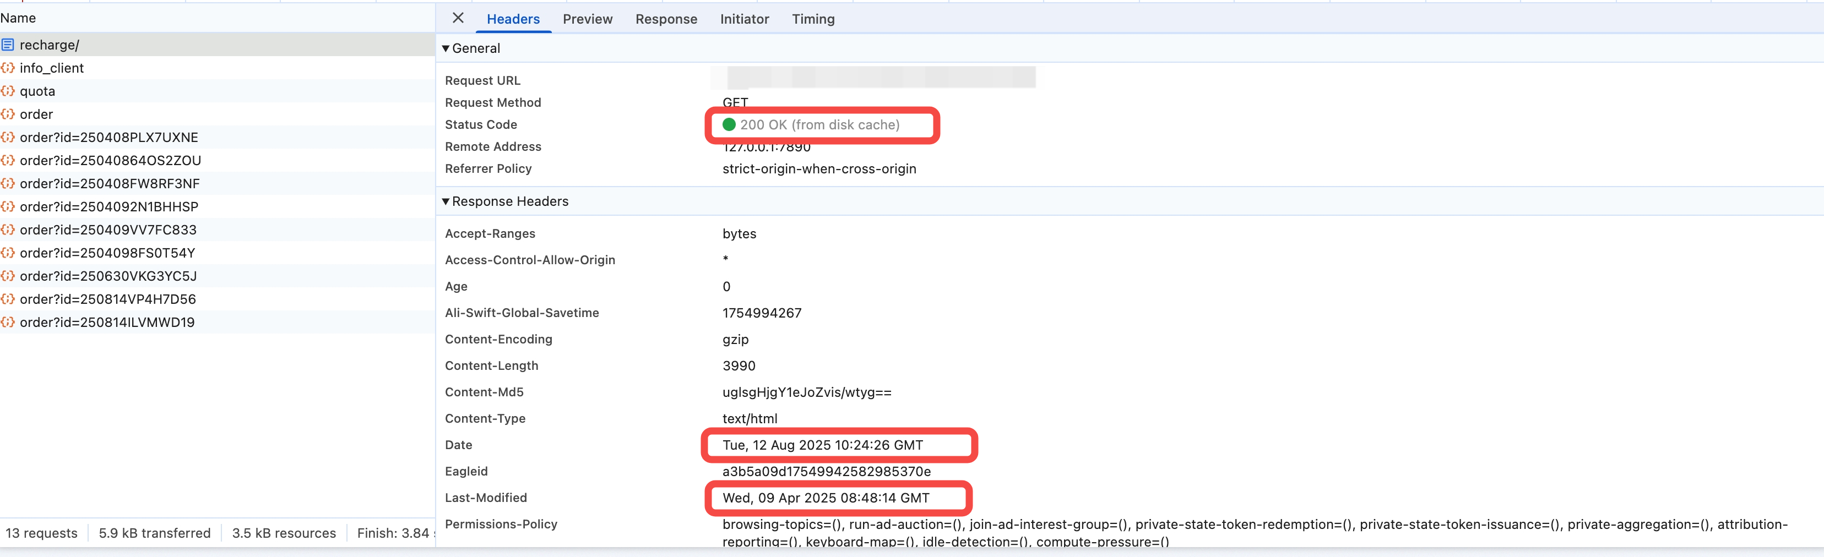Open the Initiator tab
Image resolution: width=1824 pixels, height=557 pixels.
(x=744, y=19)
